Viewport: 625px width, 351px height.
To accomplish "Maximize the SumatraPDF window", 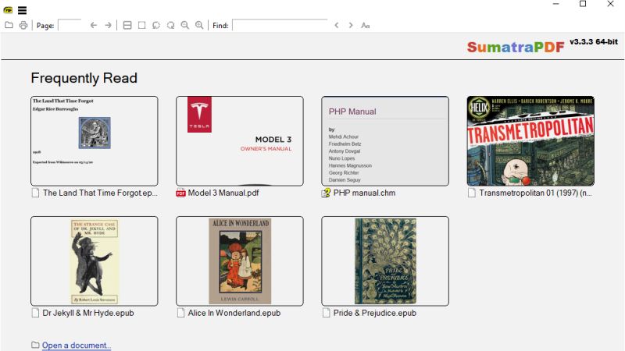I will pyautogui.click(x=583, y=4).
